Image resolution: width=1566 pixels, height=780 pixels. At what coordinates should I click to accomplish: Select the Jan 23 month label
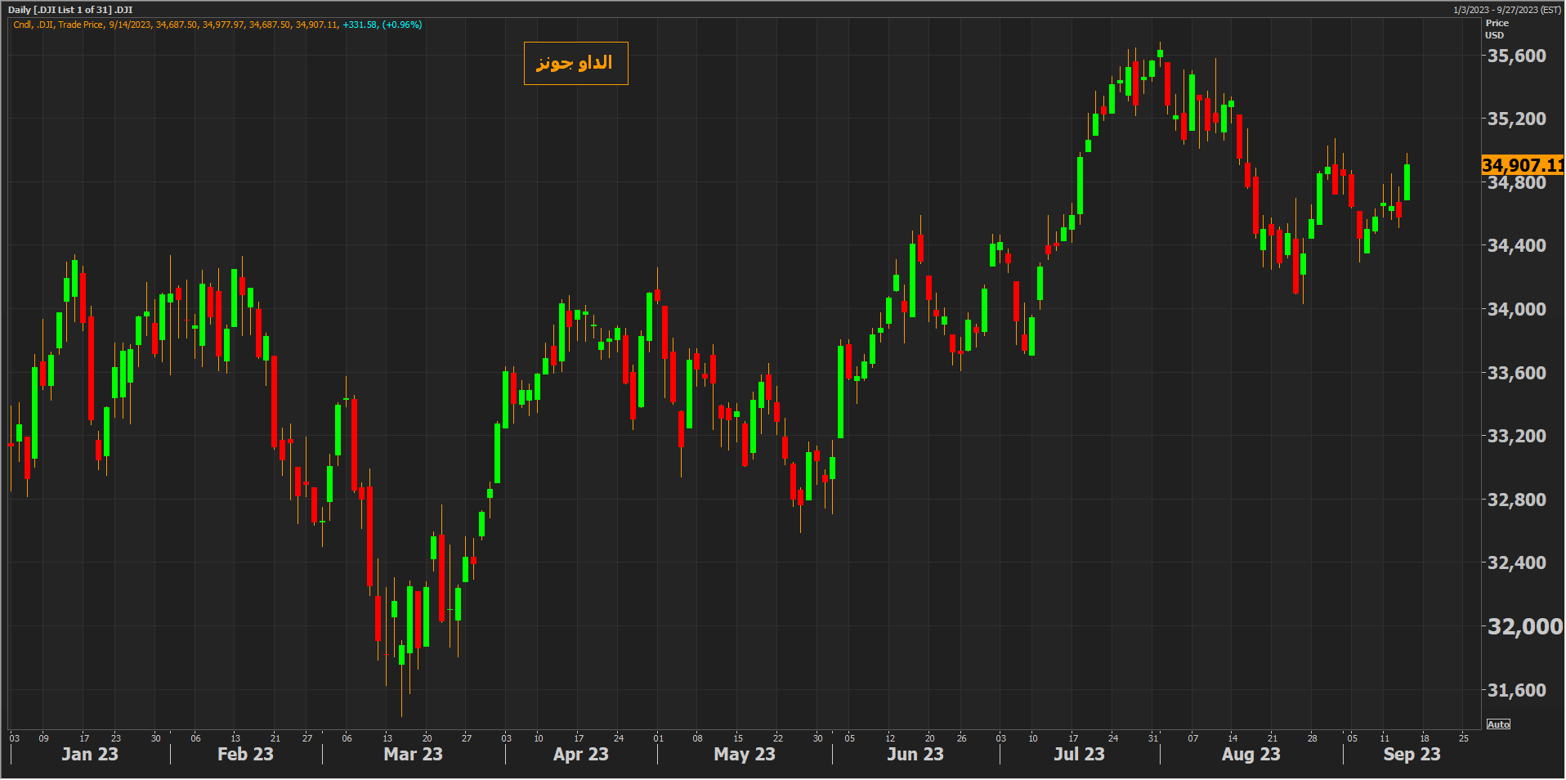coord(90,754)
